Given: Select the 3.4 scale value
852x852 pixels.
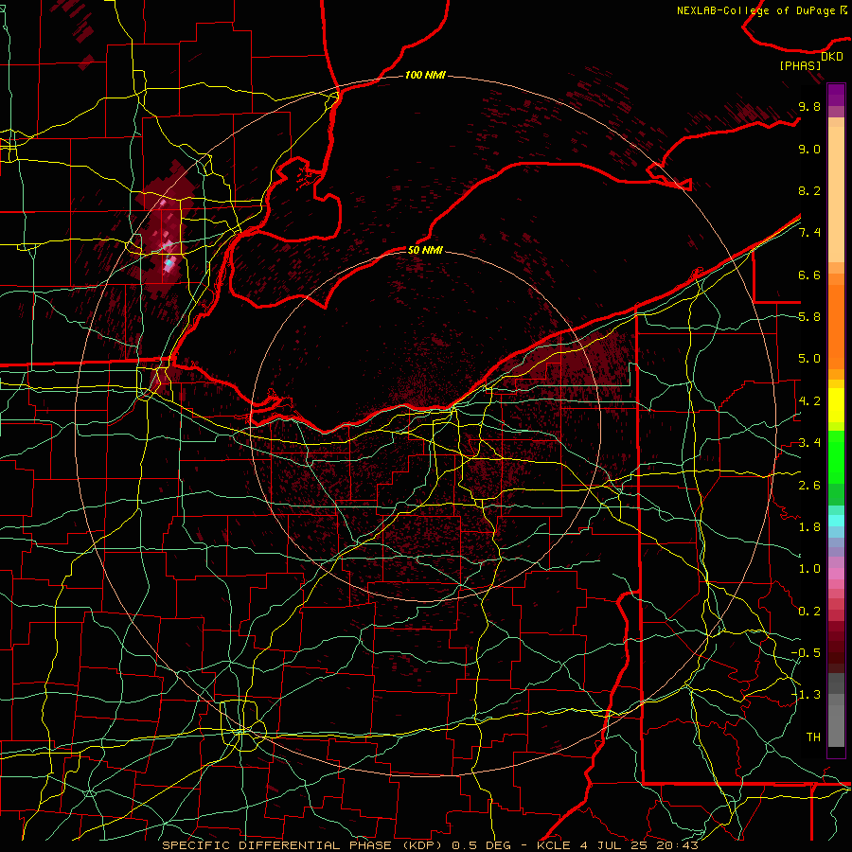Looking at the screenshot, I should pyautogui.click(x=809, y=443).
